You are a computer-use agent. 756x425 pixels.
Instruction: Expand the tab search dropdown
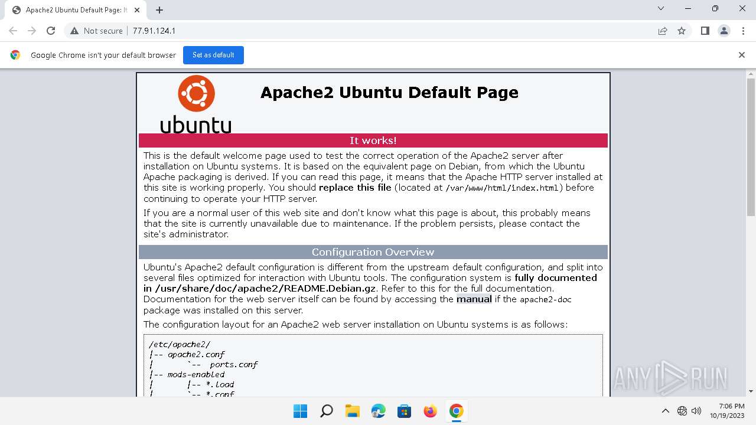pos(660,9)
